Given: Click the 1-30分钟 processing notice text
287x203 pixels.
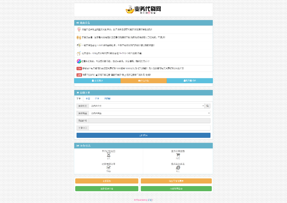Looking at the screenshot, I should coord(118,45).
